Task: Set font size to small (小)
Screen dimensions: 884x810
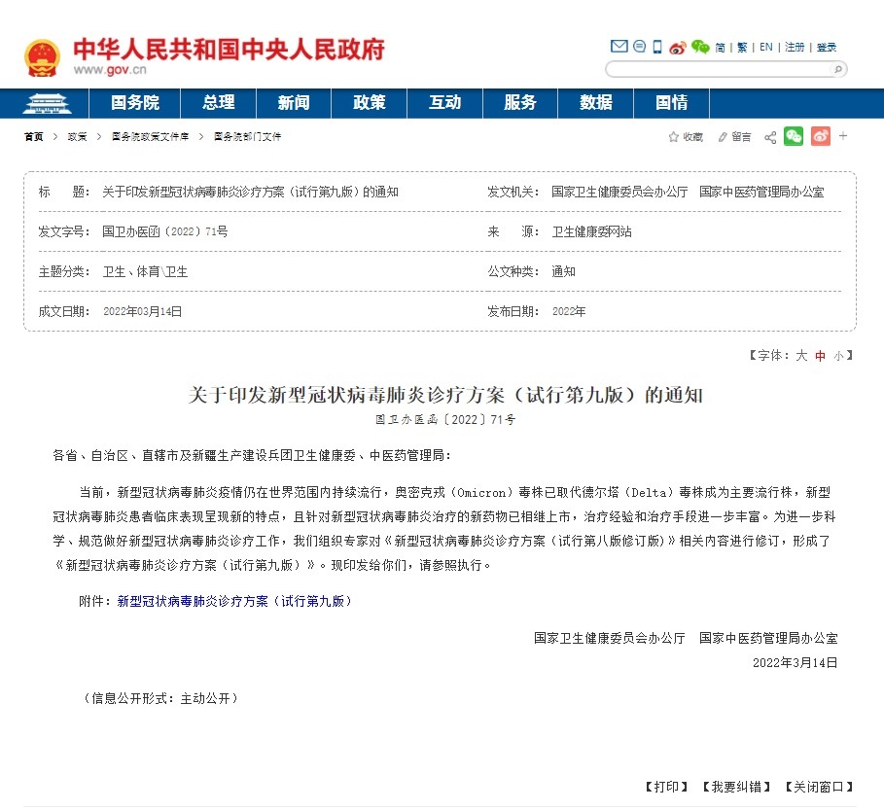Action: tap(838, 356)
